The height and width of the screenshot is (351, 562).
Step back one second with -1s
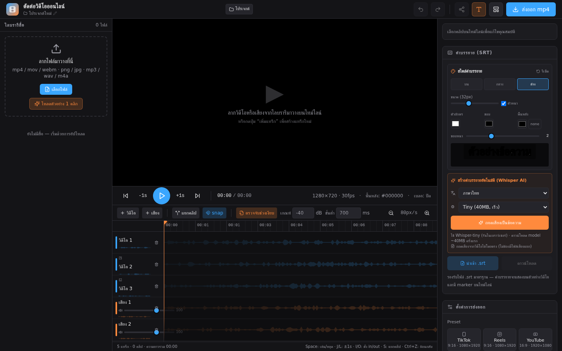click(143, 196)
